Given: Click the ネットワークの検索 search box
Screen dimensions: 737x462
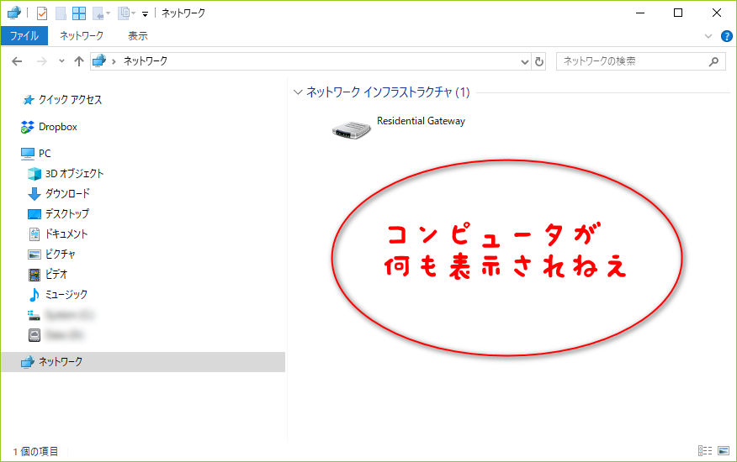Looking at the screenshot, I should (x=635, y=61).
